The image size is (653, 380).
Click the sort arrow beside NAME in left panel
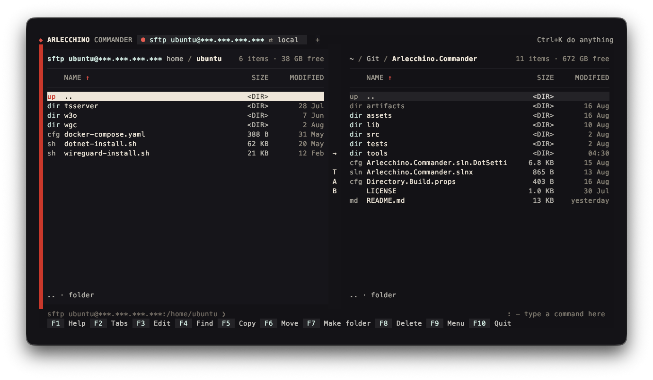88,78
